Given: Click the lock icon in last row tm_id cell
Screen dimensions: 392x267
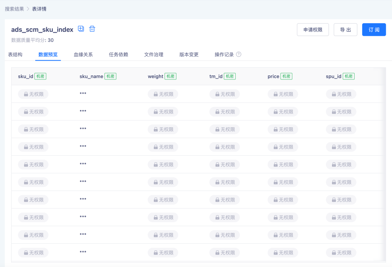Looking at the screenshot, I should coord(217,253).
